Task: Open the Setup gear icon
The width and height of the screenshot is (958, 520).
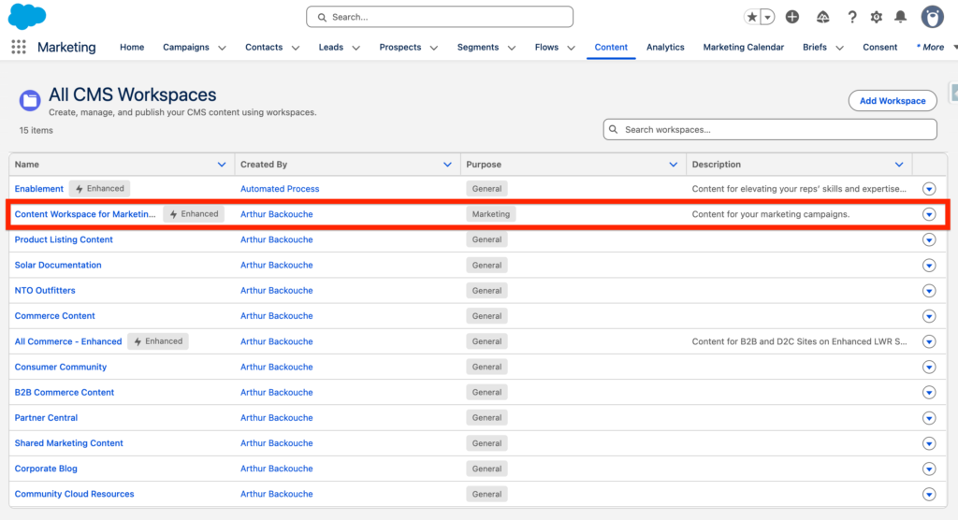Action: click(877, 17)
